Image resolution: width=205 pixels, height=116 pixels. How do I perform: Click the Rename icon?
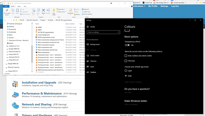48,10
